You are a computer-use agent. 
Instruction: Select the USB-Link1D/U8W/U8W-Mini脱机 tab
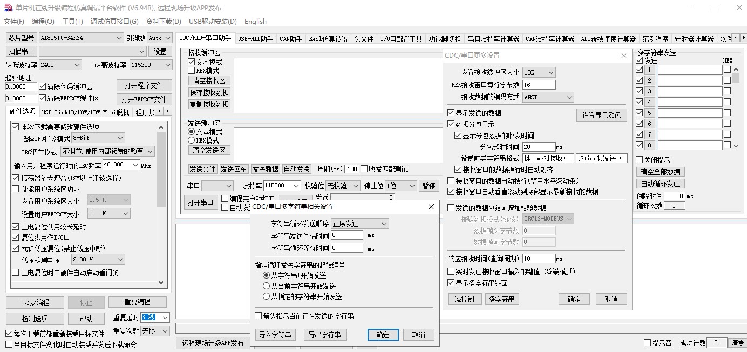point(85,112)
